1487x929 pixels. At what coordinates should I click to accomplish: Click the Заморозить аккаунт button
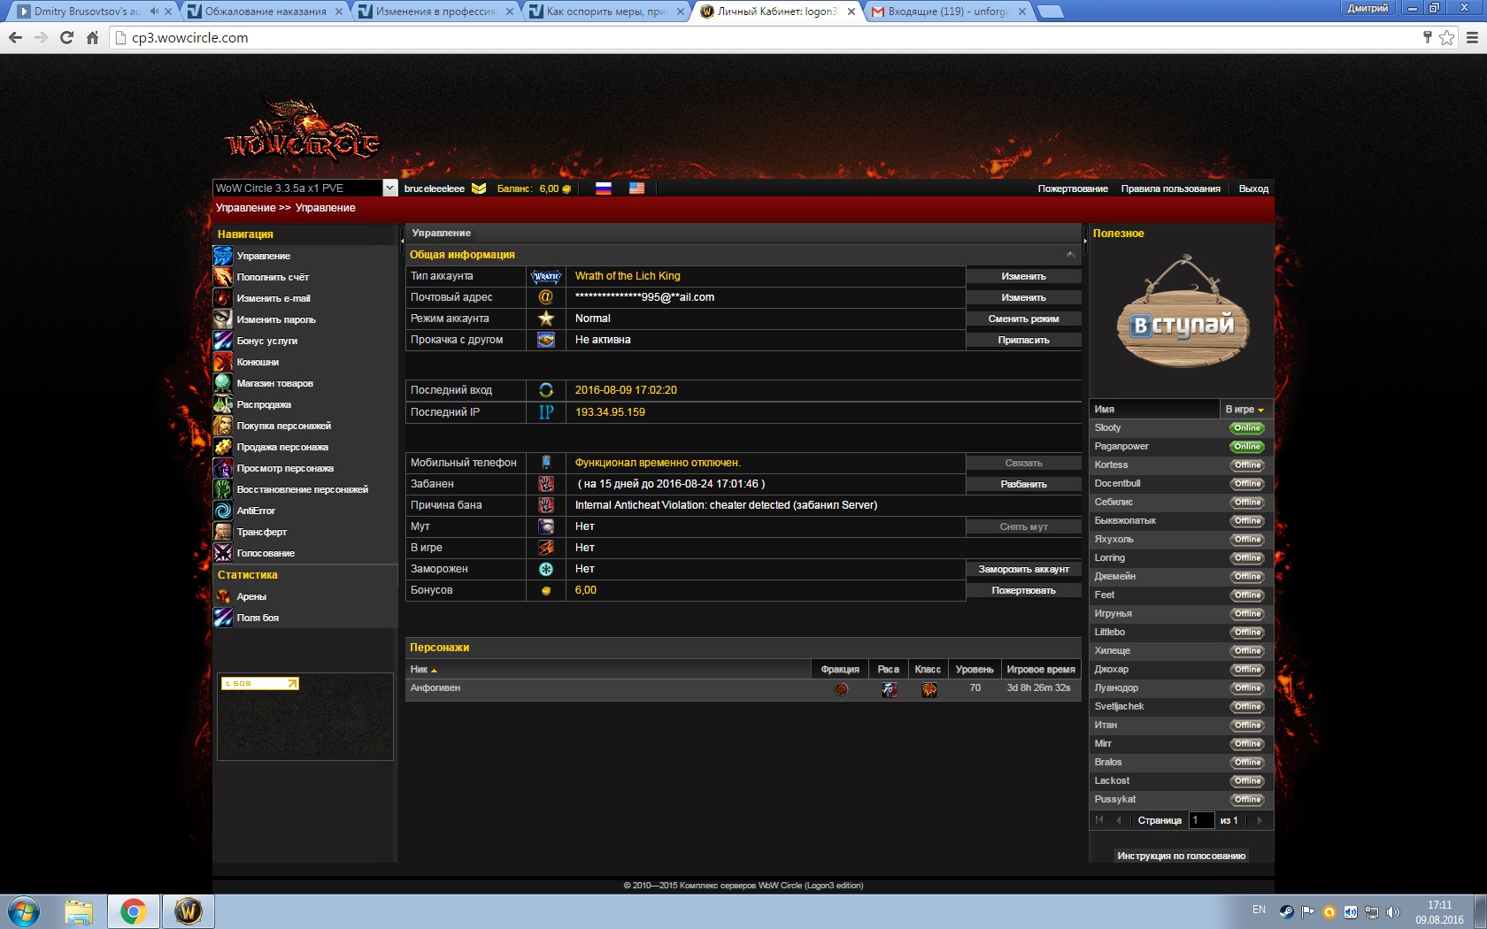[1023, 569]
